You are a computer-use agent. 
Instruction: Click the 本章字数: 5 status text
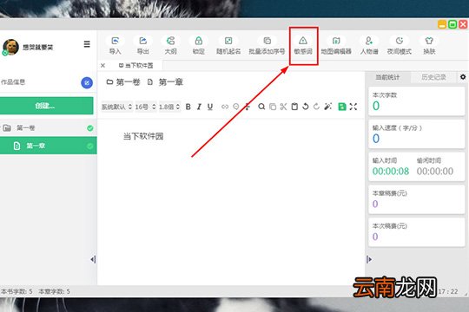point(55,291)
